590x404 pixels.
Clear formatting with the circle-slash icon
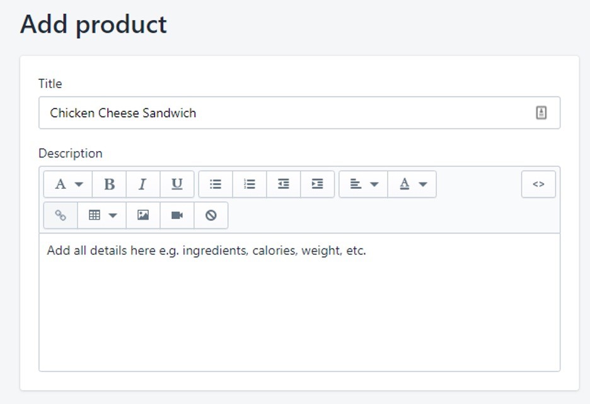click(x=211, y=215)
